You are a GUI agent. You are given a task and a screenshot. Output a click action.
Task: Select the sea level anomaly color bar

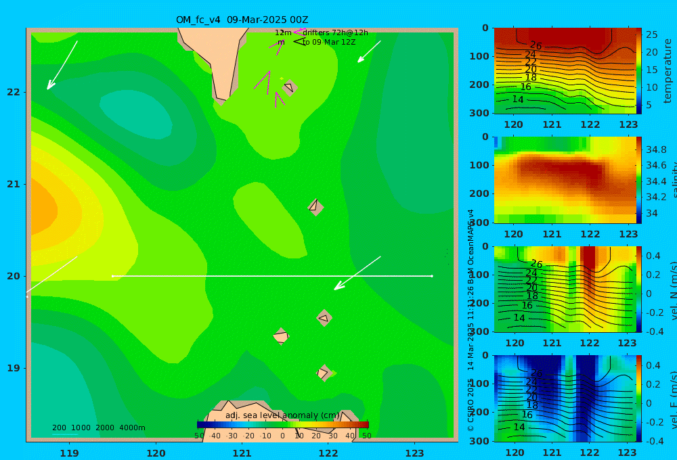pos(283,425)
